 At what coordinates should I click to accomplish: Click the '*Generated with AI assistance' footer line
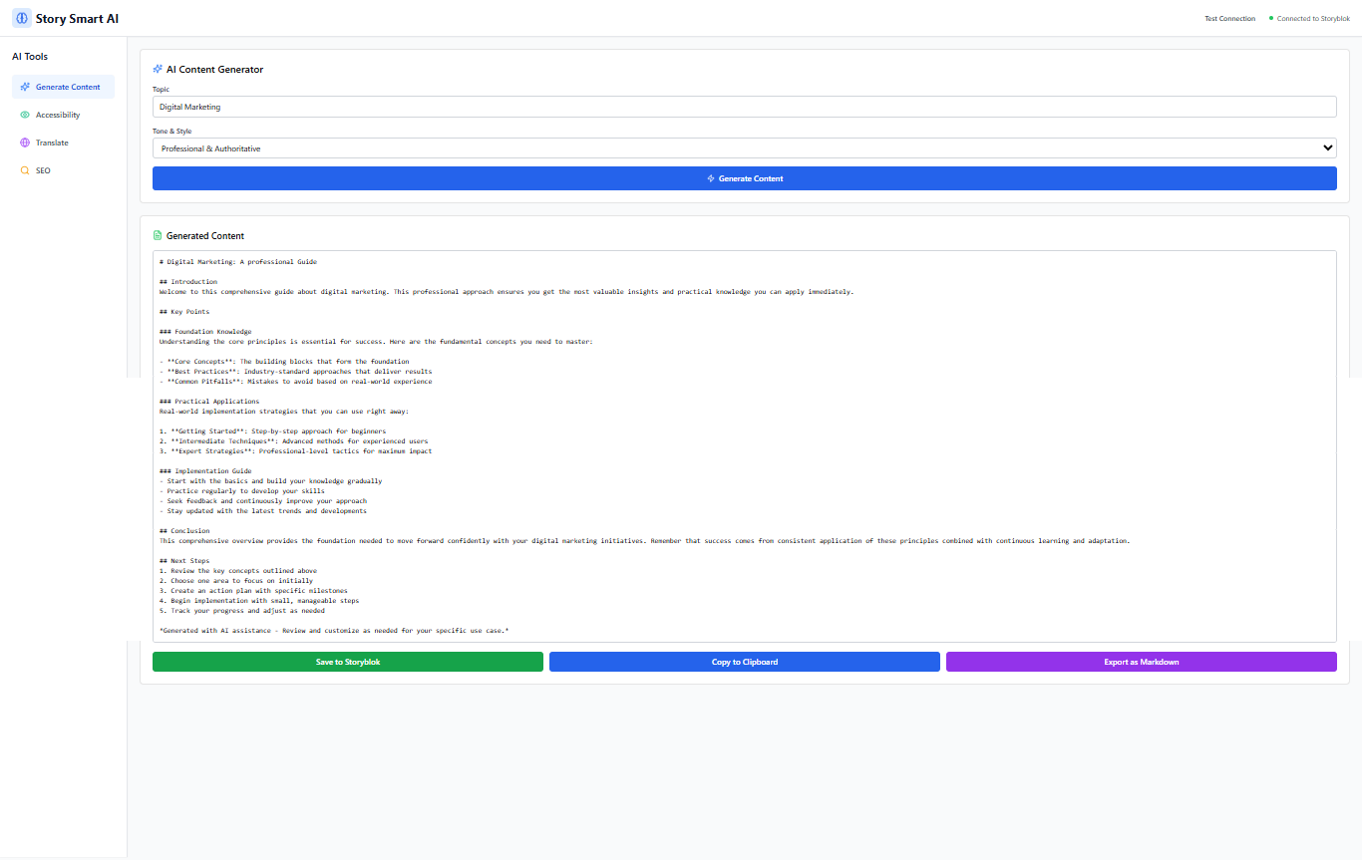(x=334, y=631)
